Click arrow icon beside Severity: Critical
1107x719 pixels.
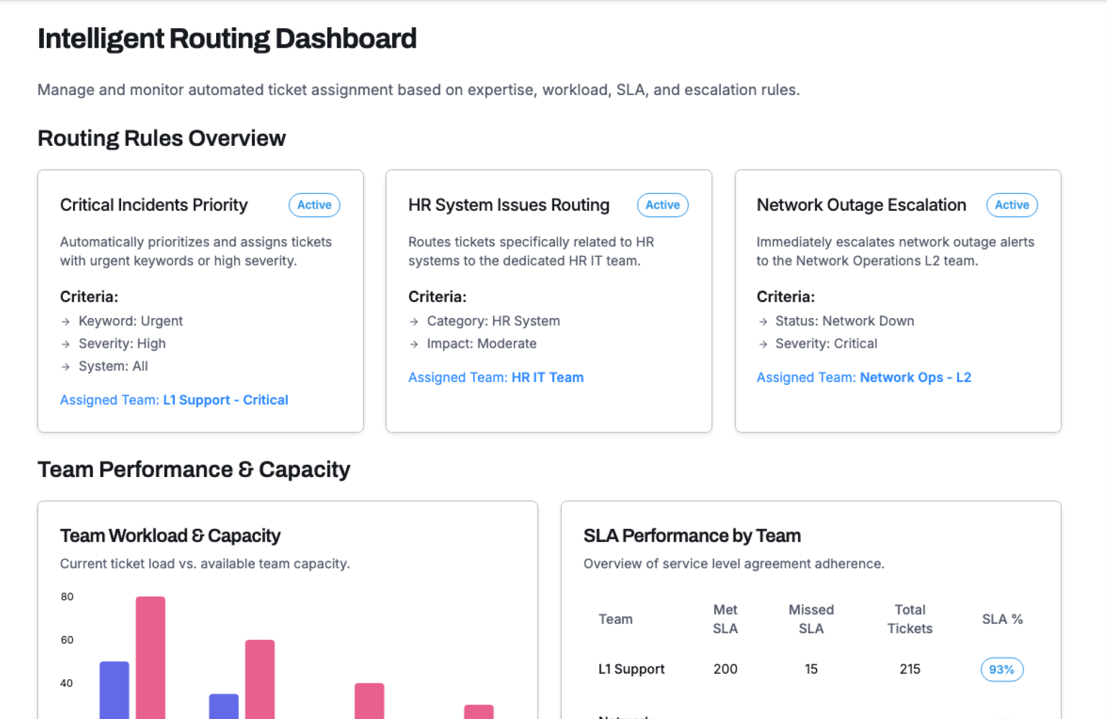(x=763, y=344)
